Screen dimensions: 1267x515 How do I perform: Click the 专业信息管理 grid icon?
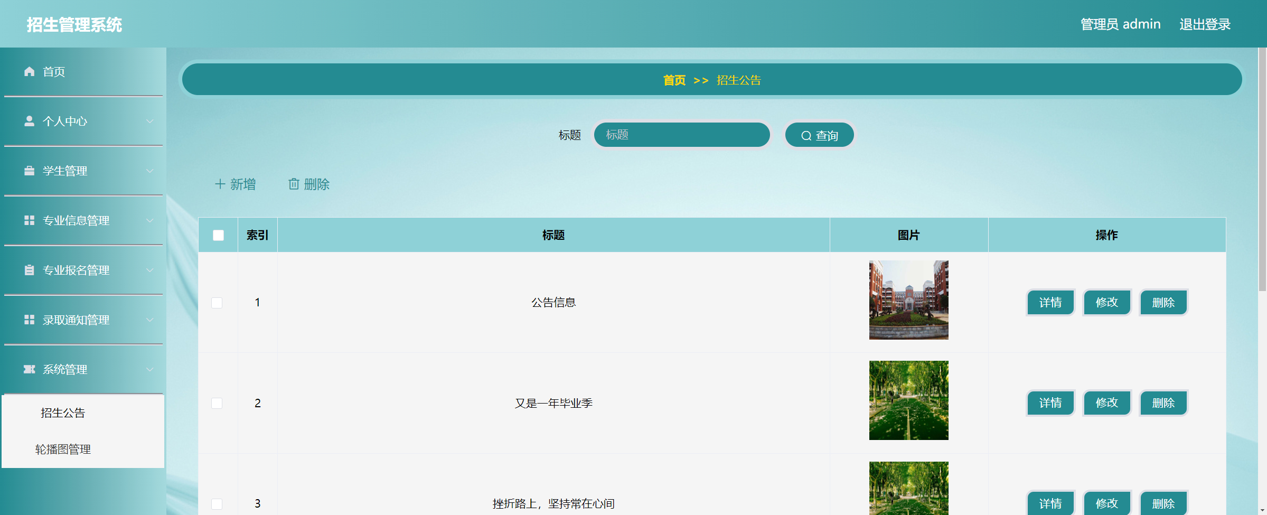[30, 220]
